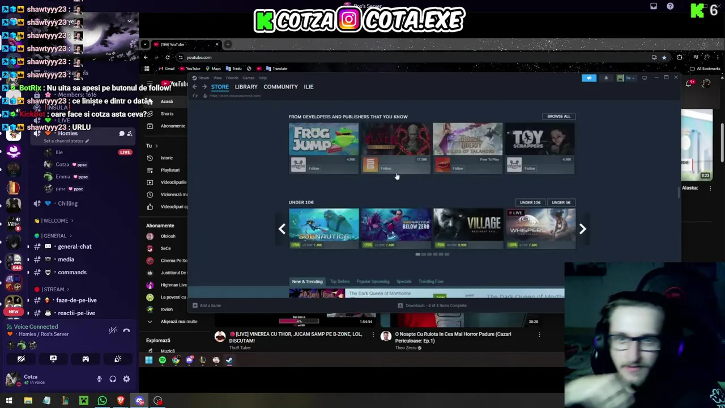725x408 pixels.
Task: Open Resident Evil Village game card
Action: 468,229
